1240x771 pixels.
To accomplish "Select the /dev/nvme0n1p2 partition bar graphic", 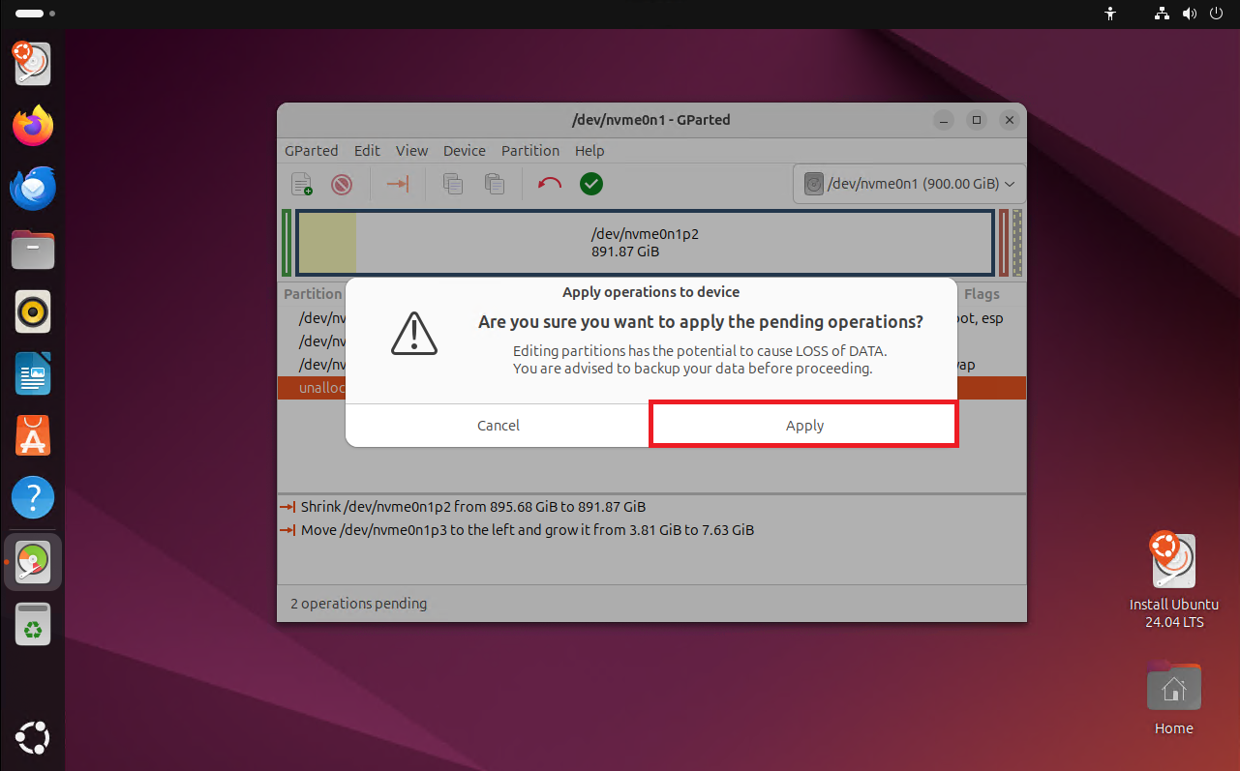I will [x=646, y=243].
